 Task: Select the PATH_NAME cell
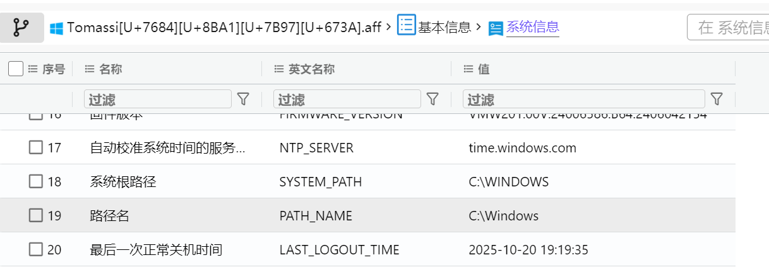(x=316, y=216)
